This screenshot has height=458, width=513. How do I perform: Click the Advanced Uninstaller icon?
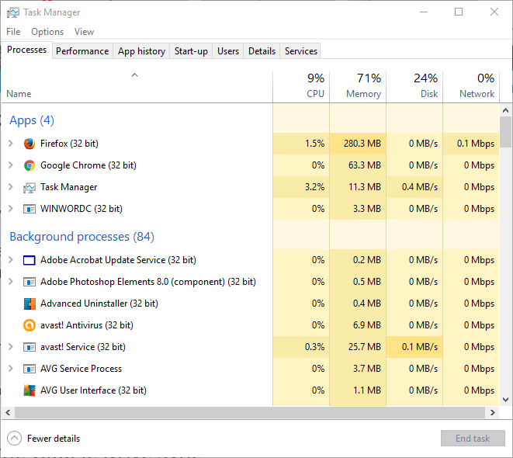(29, 304)
